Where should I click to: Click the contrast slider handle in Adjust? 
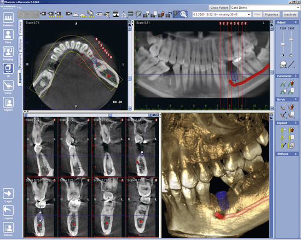click(x=283, y=44)
